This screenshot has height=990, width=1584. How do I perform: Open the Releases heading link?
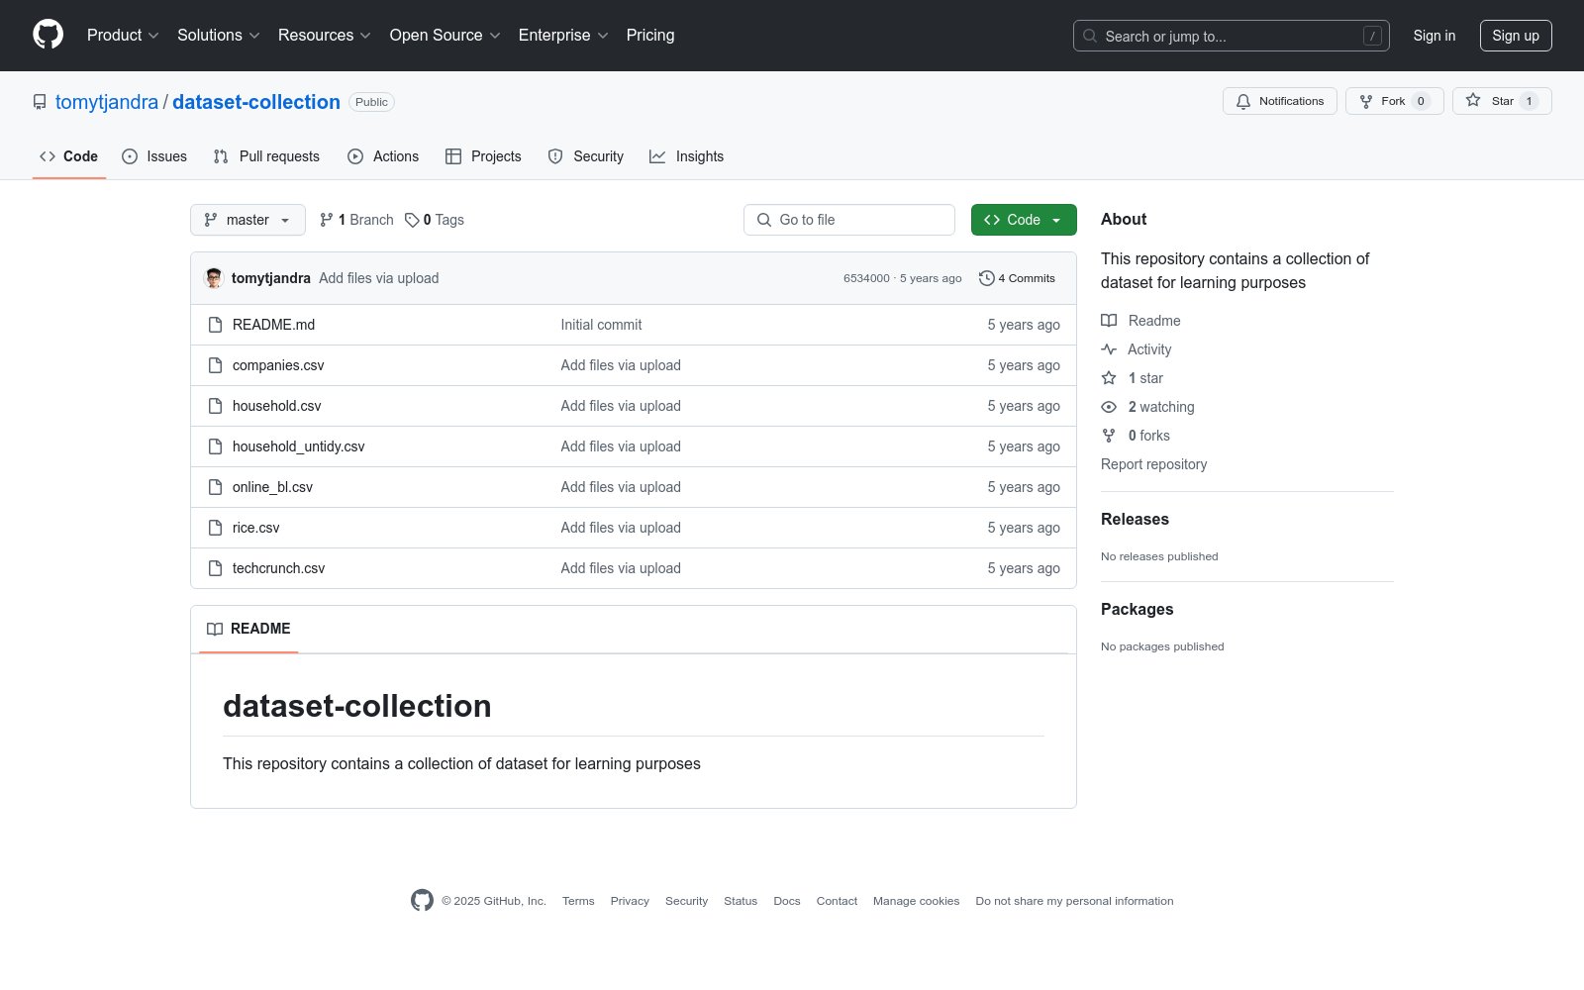(1135, 519)
